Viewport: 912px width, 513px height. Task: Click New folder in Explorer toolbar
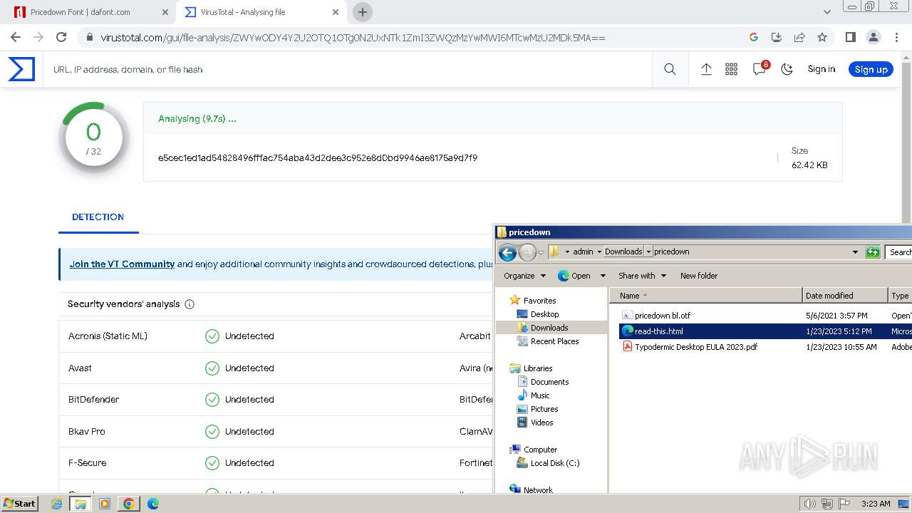[x=699, y=276]
